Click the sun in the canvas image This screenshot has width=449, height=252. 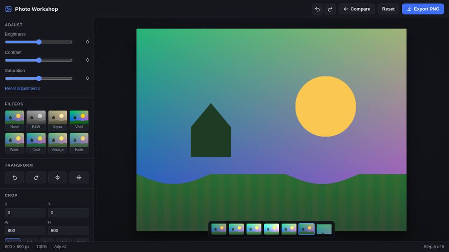[x=326, y=106]
